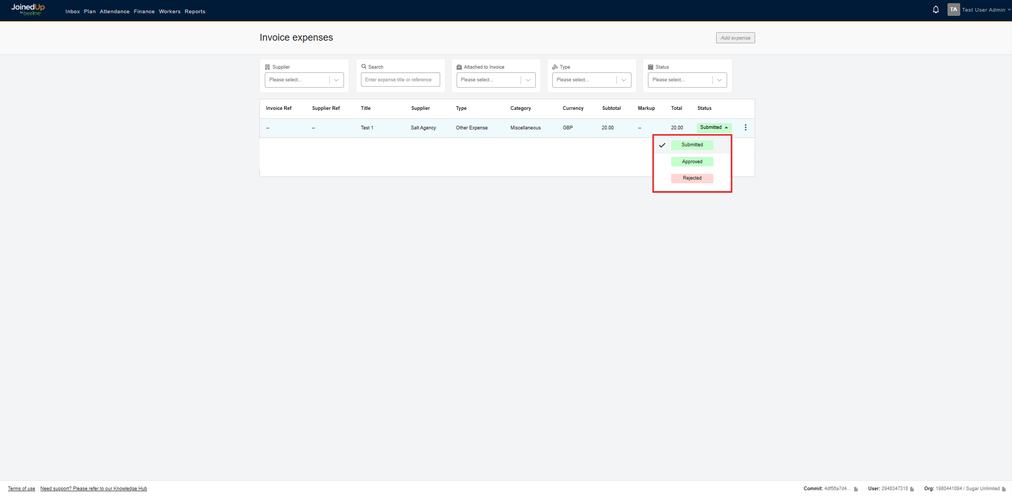1012x496 pixels.
Task: Click the notification bell icon
Action: pyautogui.click(x=935, y=10)
